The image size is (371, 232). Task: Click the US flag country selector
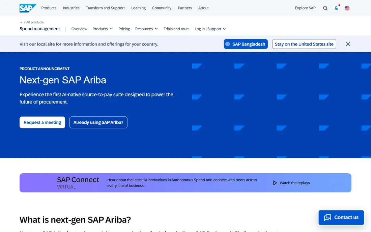[x=347, y=8]
